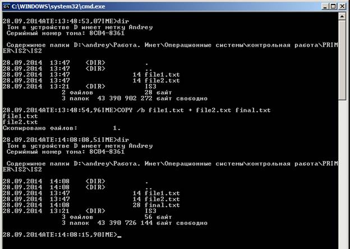
Task: Click '43 390 726 144 байт свободно' text
Action: [x=153, y=223]
